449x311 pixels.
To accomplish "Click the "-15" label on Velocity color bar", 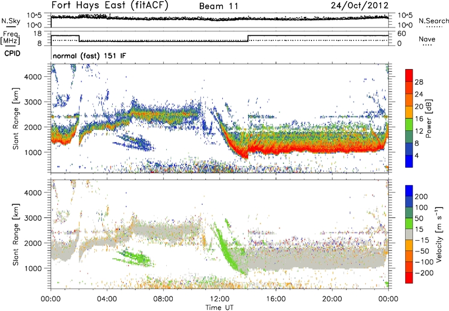I will pyautogui.click(x=422, y=240).
